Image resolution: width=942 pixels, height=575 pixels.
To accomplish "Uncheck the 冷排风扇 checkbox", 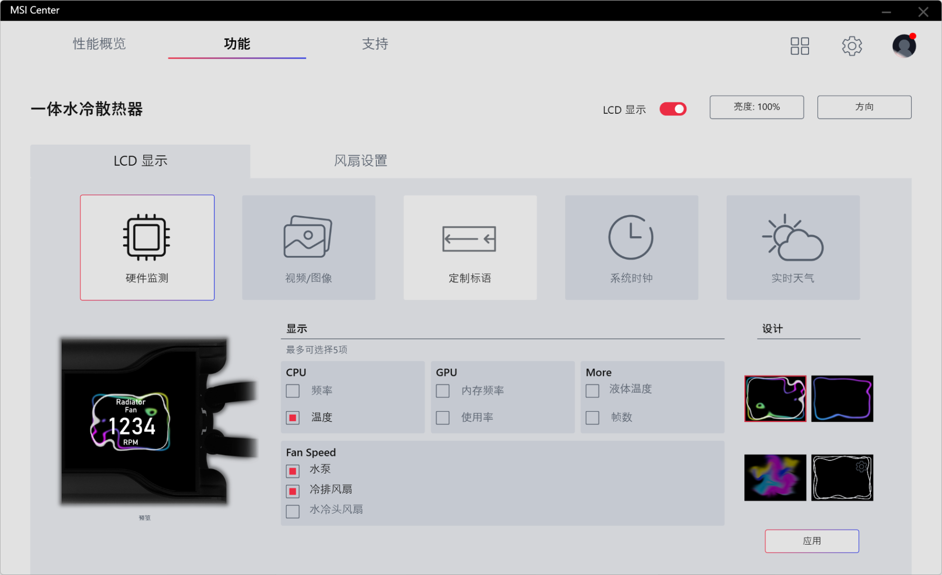I will [x=293, y=491].
